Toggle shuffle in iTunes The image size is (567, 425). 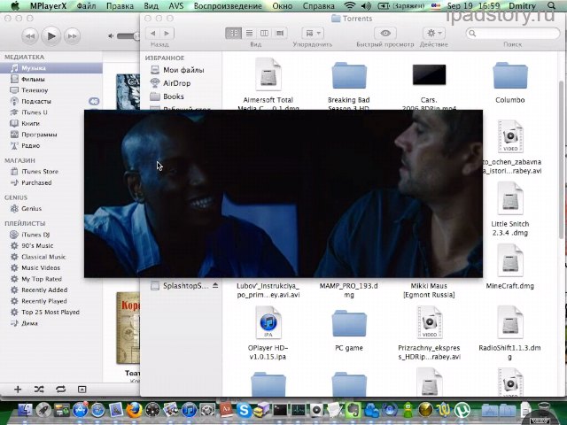click(39, 390)
